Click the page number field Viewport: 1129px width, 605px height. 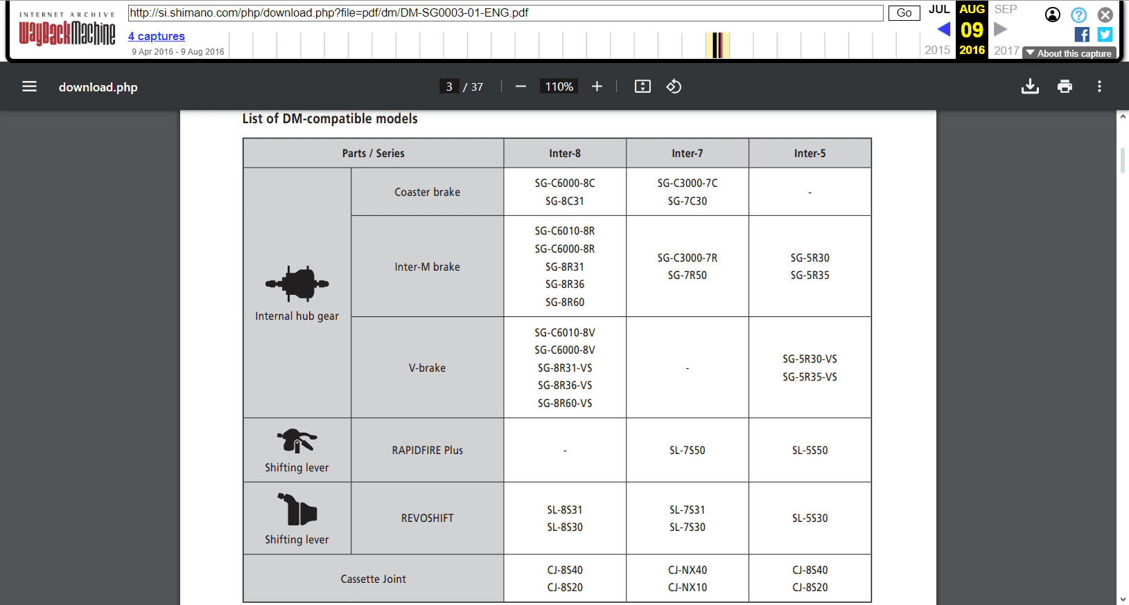pyautogui.click(x=449, y=87)
